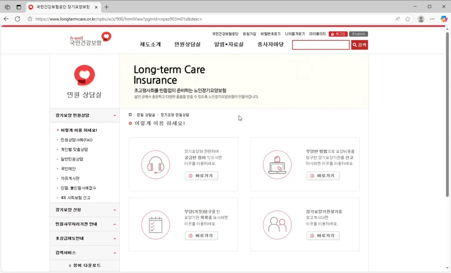Expand the 포상금제도안내 section
451x273 pixels.
[85, 239]
